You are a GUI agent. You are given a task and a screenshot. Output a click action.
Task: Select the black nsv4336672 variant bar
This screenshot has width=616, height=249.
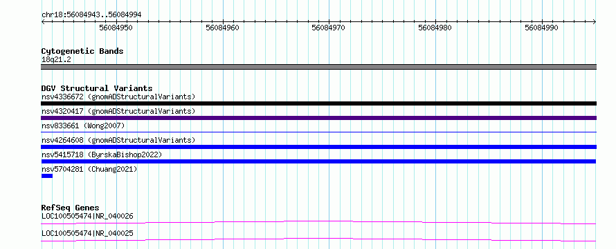point(318,103)
